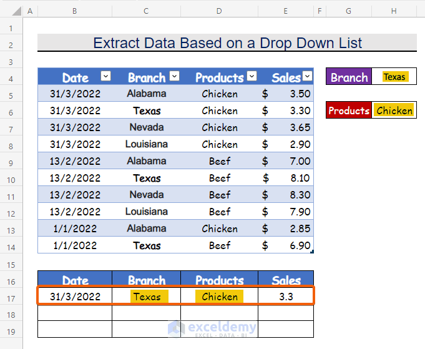Click the purple Branch label cell
The height and width of the screenshot is (349, 425).
[349, 77]
